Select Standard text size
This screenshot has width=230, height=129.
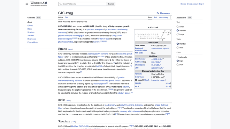coord(178,31)
